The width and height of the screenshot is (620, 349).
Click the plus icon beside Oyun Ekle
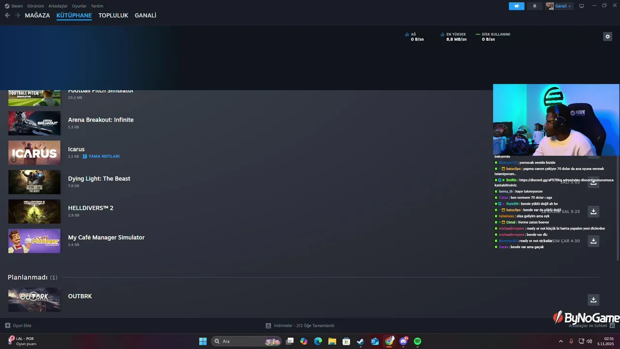(x=7, y=326)
